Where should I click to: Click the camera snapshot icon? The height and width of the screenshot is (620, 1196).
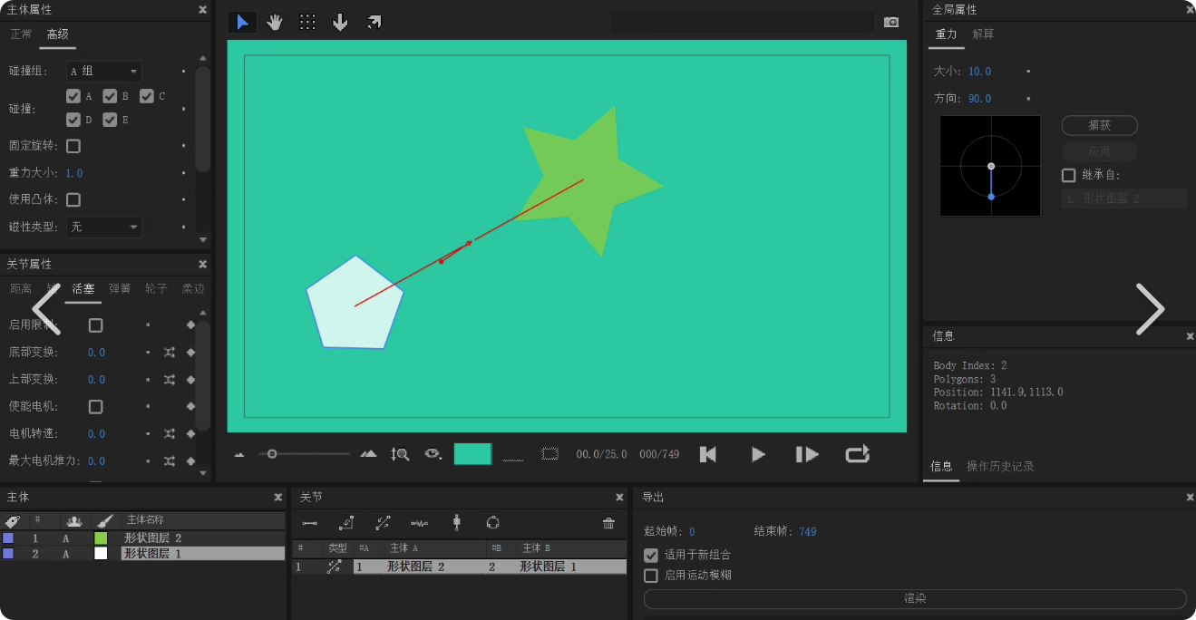[x=891, y=22]
